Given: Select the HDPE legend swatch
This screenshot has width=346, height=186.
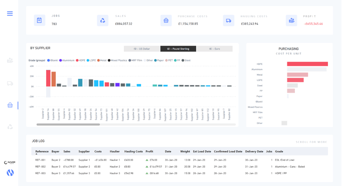Looking at the screenshot, I should pyautogui.click(x=77, y=60).
